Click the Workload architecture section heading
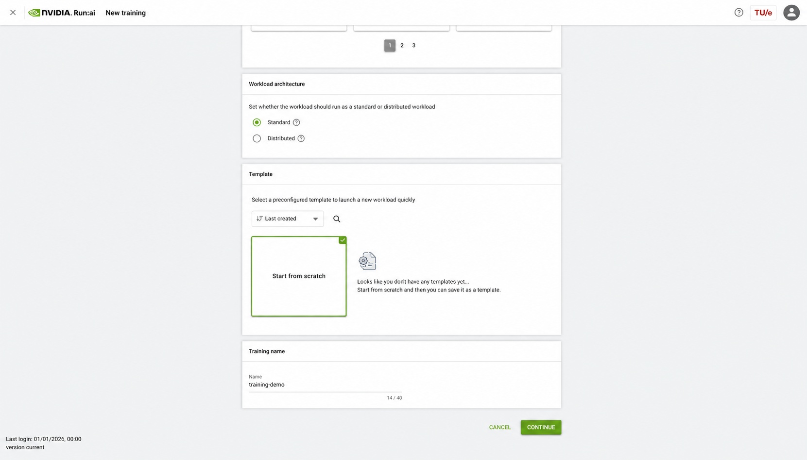Image resolution: width=807 pixels, height=460 pixels. (x=277, y=84)
